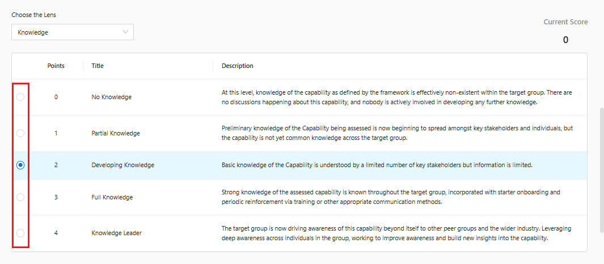The image size is (604, 264).
Task: Open the Knowledge lens dropdown
Action: (72, 32)
